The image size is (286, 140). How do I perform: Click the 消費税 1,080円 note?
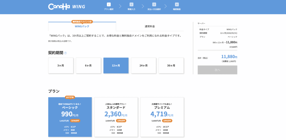229,61
